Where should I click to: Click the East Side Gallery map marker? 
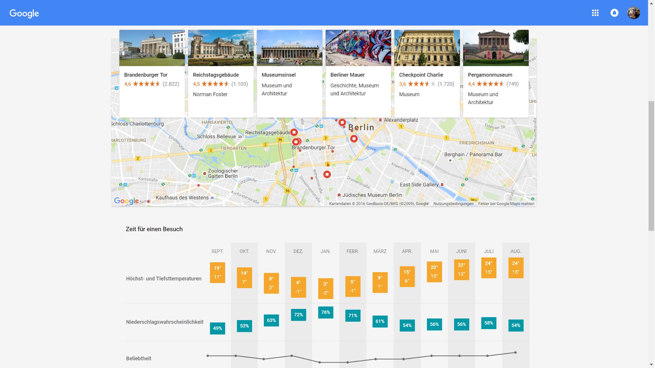[442, 185]
